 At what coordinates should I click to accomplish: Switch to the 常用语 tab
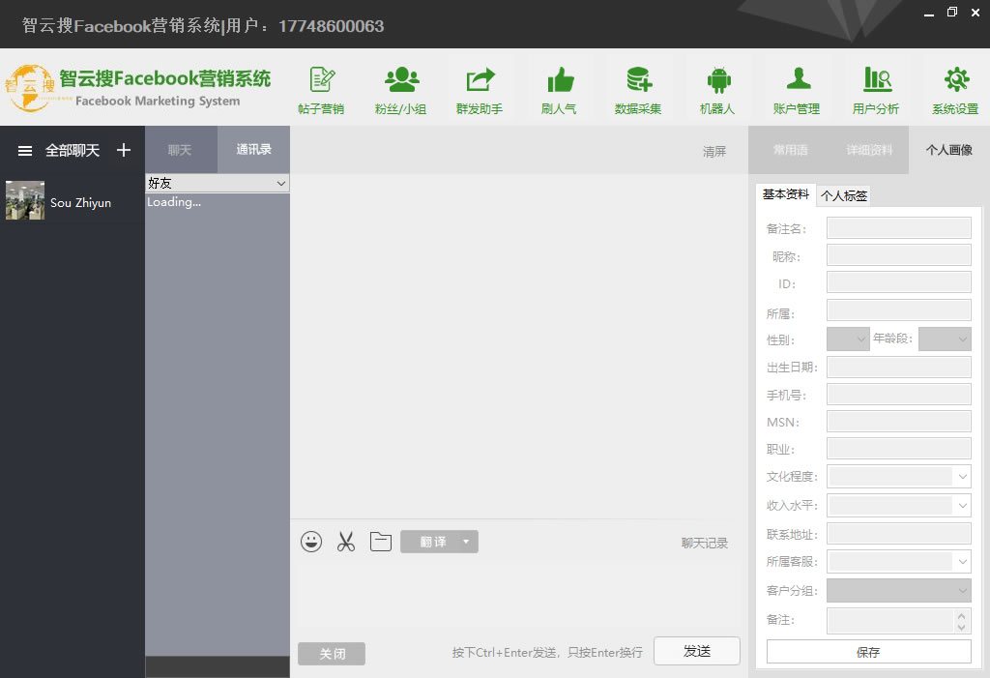(x=791, y=150)
